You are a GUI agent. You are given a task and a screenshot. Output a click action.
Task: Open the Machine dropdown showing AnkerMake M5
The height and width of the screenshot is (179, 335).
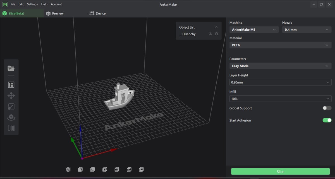254,30
